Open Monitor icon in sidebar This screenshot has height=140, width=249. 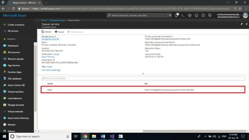[5, 125]
